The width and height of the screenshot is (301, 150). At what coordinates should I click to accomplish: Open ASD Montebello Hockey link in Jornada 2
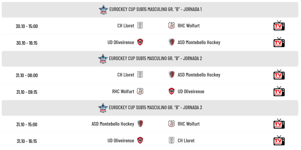pos(199,75)
